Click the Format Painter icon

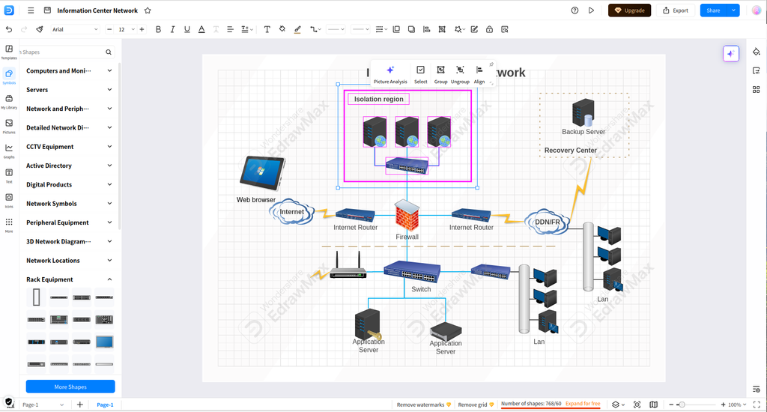(x=40, y=29)
